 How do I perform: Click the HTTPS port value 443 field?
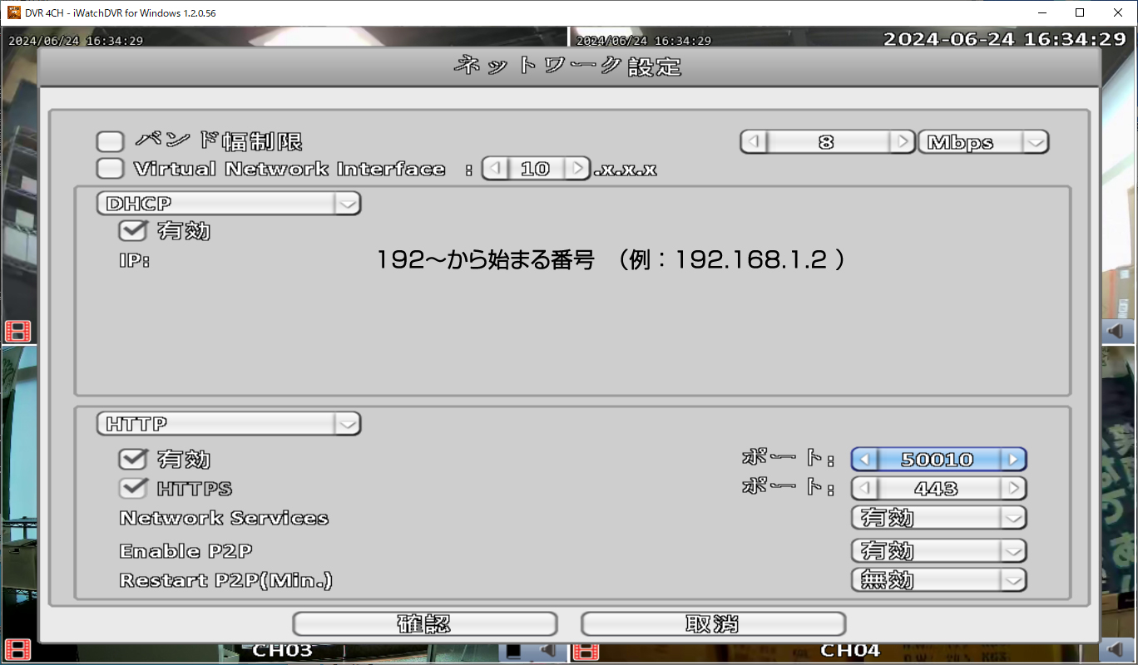[x=938, y=488]
